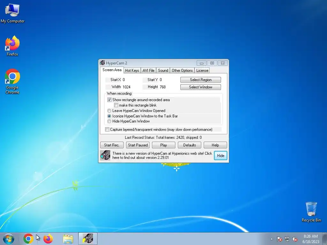This screenshot has width=327, height=245.
Task: Click HyperCam camera icon in title bar
Action: coord(102,63)
